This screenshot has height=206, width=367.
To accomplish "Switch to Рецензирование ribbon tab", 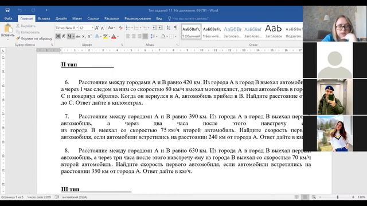I will pyautogui.click(x=138, y=18).
